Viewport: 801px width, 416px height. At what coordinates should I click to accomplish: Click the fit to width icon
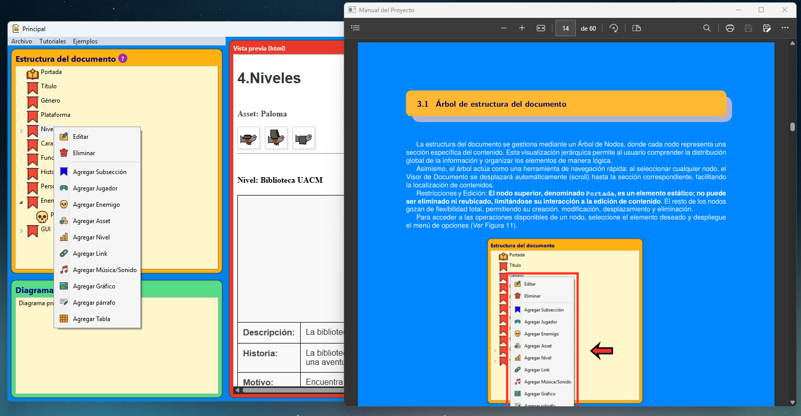click(541, 28)
